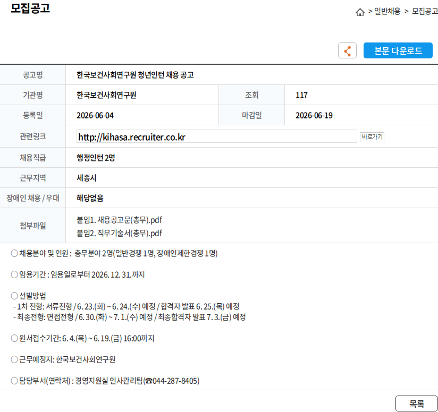
Task: Click the 선발방법 heading line
Action: click(x=28, y=296)
